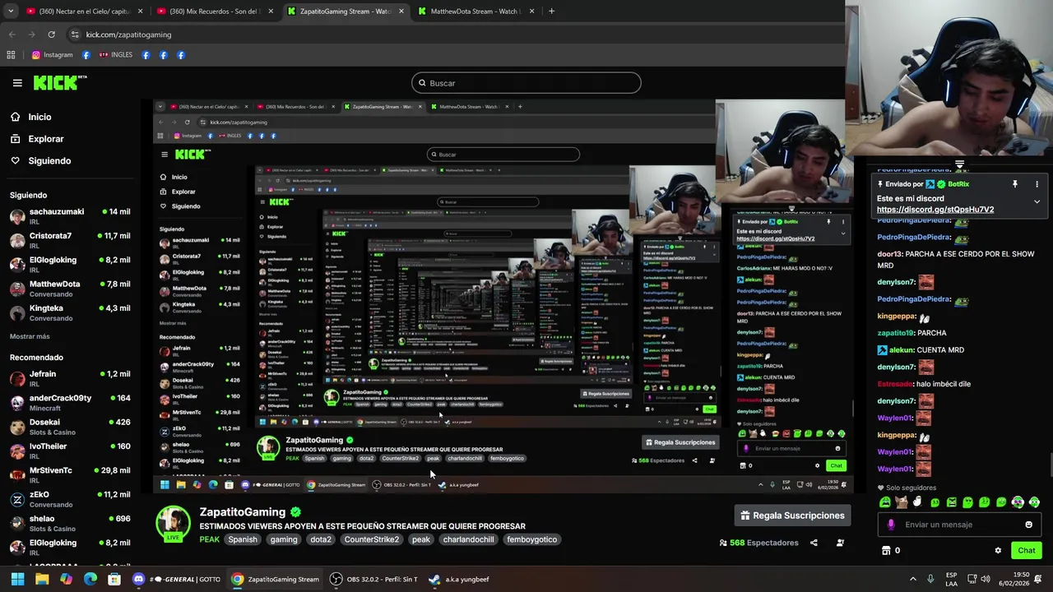
Task: Open MrStivenTc recommended channel
Action: (x=69, y=474)
